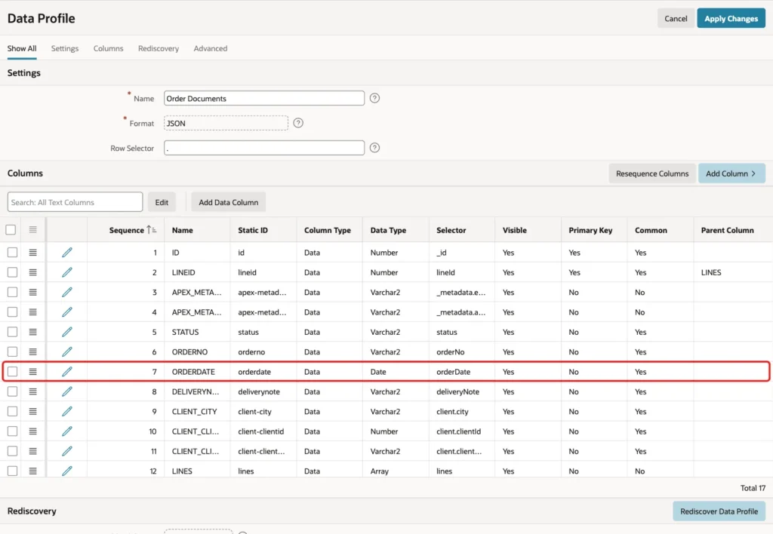Select the CLIENT_CITY row checkbox
Viewport: 773px width, 534px height.
pyautogui.click(x=12, y=411)
